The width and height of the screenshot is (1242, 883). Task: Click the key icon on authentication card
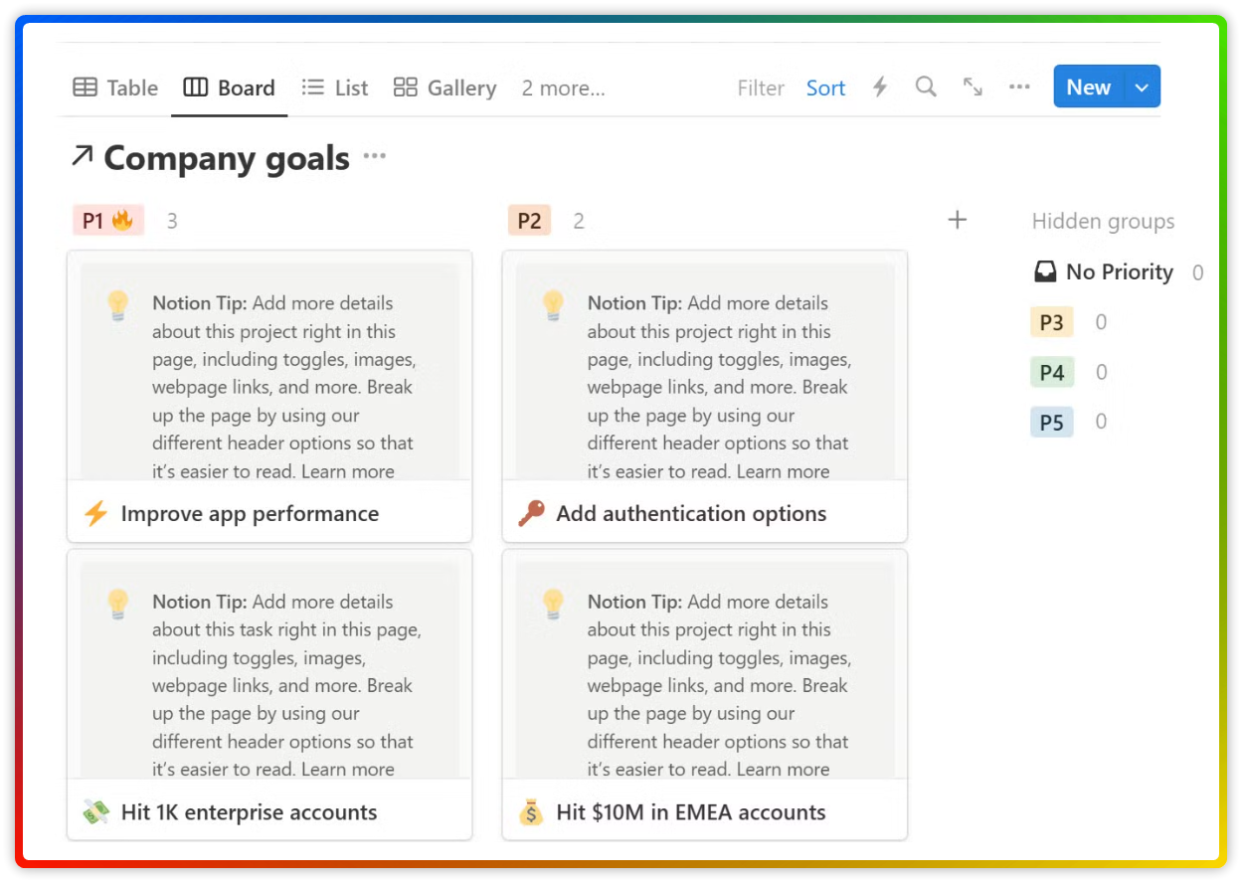[x=532, y=513]
